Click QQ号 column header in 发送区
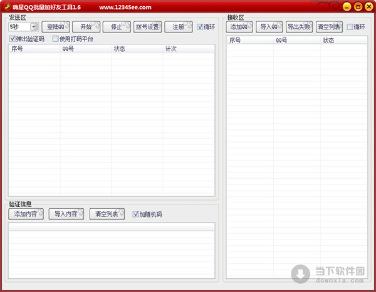The height and width of the screenshot is (292, 376). point(86,49)
